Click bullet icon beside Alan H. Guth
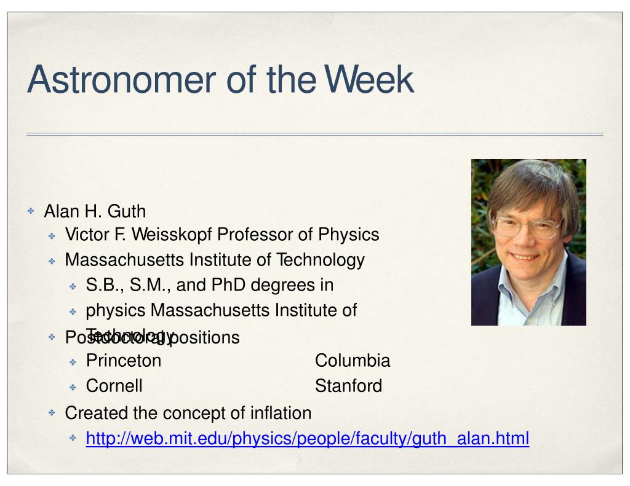630x486 pixels. tap(31, 211)
